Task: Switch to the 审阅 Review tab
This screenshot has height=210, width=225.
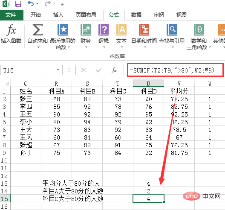Action: click(x=159, y=15)
